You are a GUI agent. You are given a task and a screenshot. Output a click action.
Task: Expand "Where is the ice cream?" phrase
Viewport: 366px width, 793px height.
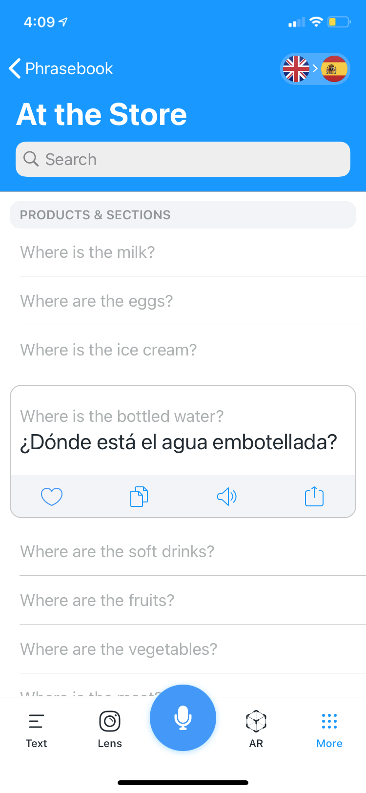tap(108, 350)
